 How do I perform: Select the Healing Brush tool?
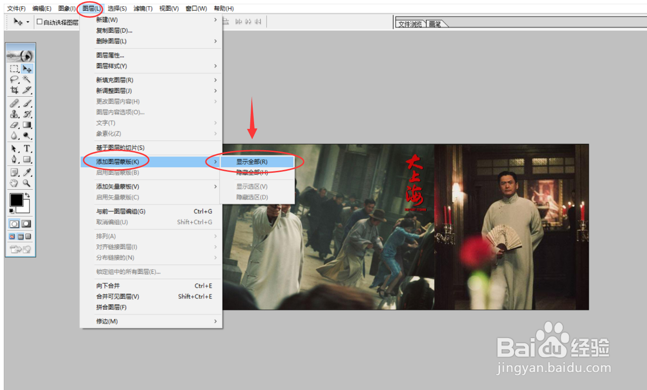coord(15,103)
